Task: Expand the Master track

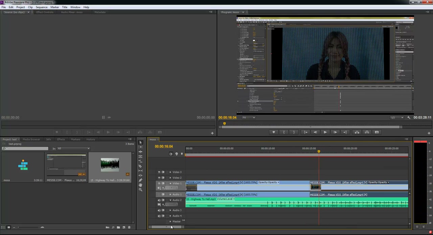Action: click(x=170, y=221)
